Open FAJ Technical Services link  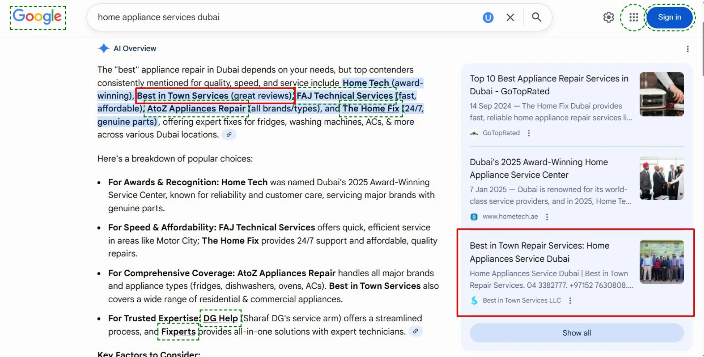click(x=345, y=96)
